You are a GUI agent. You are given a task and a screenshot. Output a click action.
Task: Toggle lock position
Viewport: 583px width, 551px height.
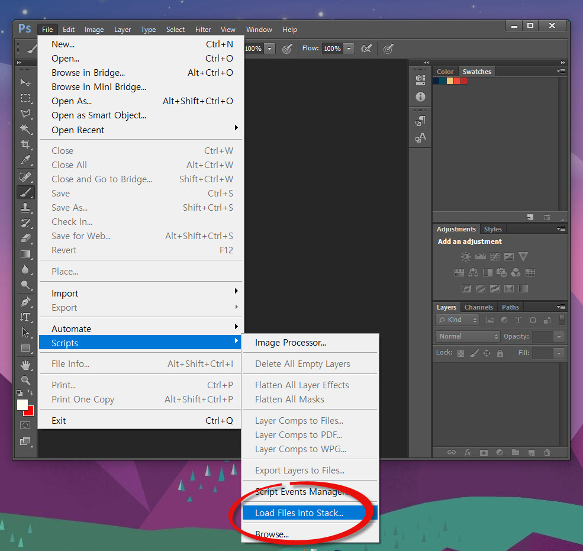tap(487, 353)
